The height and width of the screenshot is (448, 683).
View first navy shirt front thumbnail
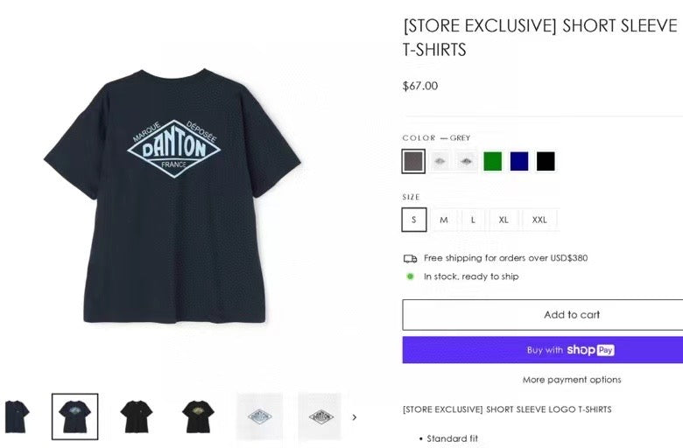tap(16, 416)
